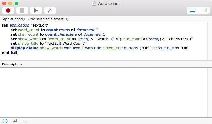Click the Description header label
This screenshot has height=124, width=212.
click(x=12, y=64)
